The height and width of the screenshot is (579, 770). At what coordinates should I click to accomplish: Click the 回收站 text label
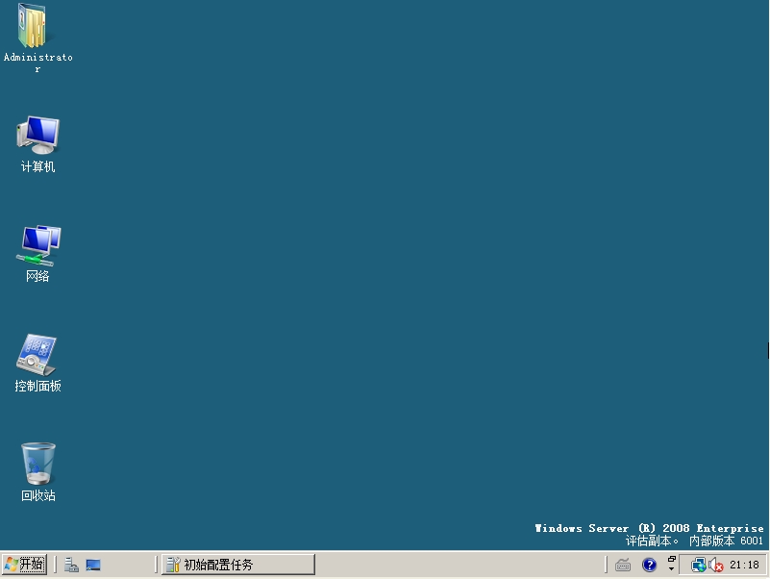pos(37,496)
